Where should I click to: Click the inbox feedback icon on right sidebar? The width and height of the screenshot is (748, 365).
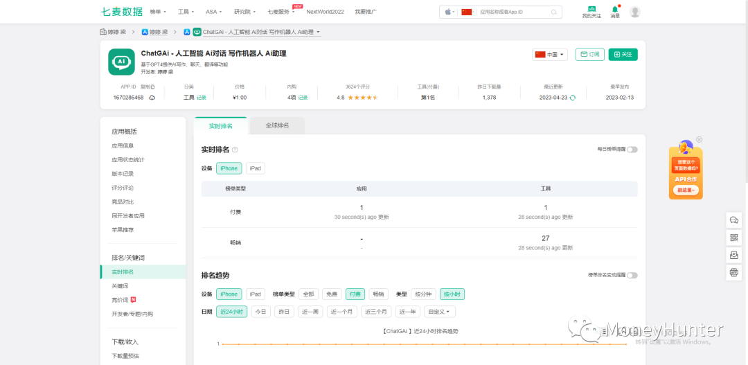pyautogui.click(x=733, y=256)
